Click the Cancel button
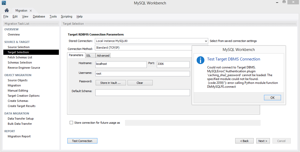The image size is (300, 152). (281, 141)
